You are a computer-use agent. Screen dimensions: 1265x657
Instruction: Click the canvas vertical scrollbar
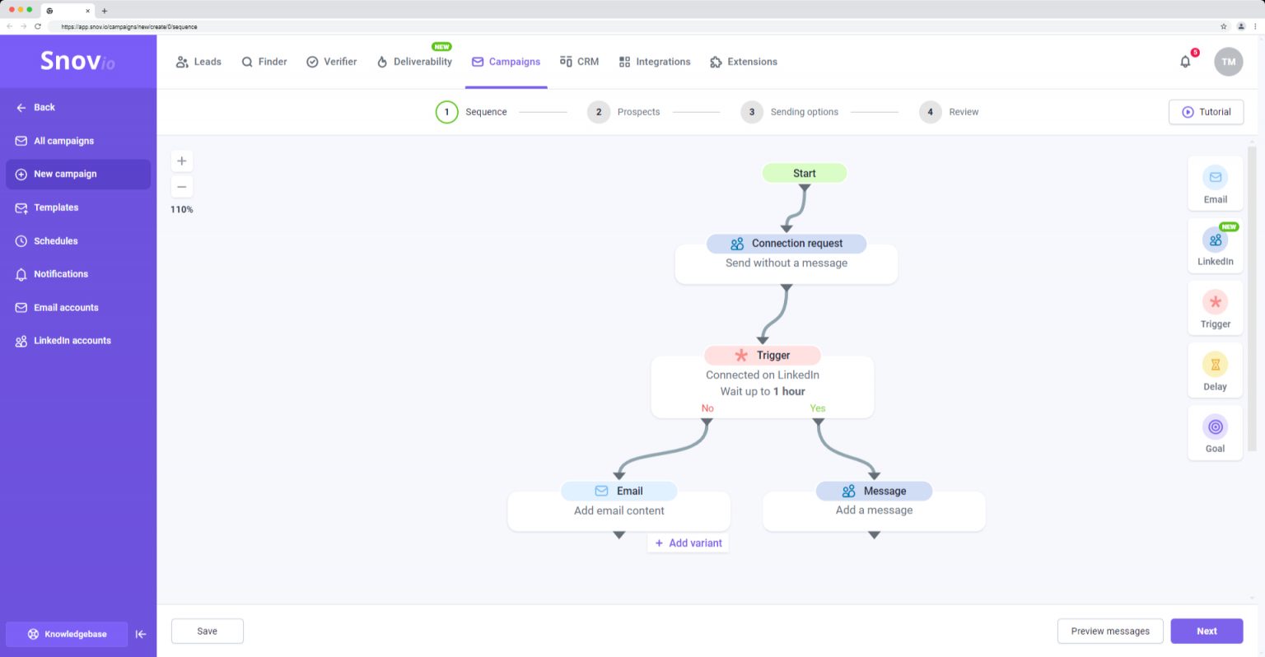point(1252,299)
